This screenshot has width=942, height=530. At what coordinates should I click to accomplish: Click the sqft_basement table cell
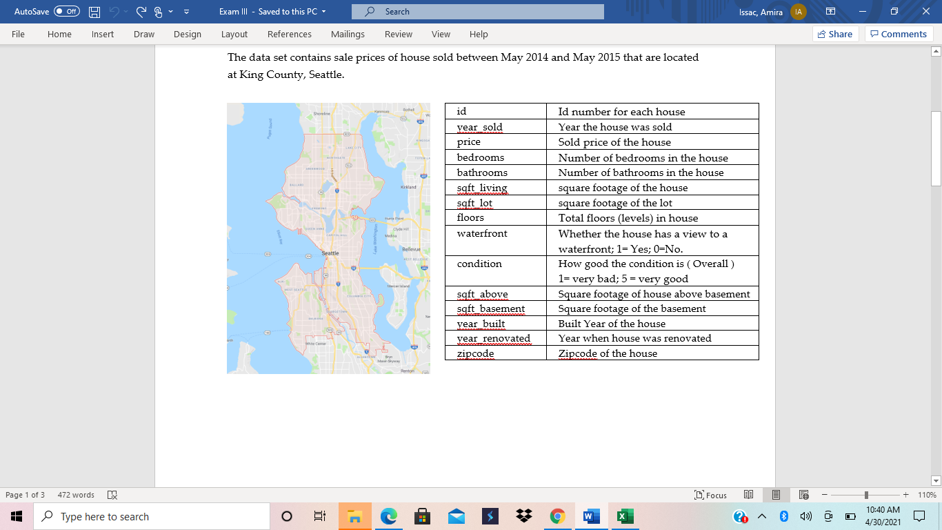[x=496, y=308]
